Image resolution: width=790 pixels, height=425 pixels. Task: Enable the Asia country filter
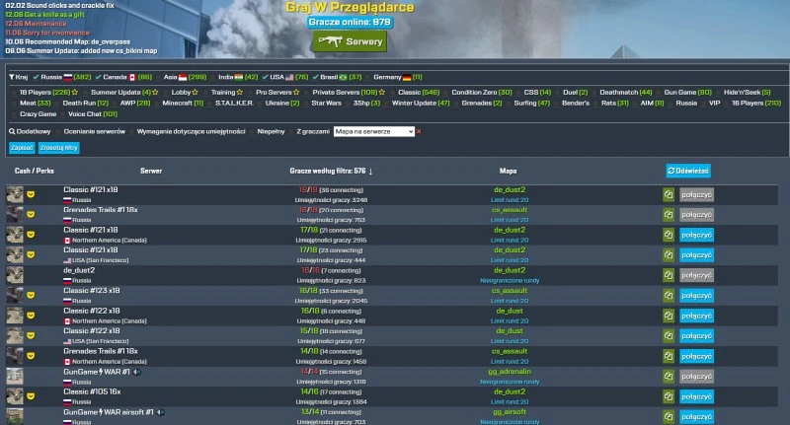pyautogui.click(x=159, y=78)
